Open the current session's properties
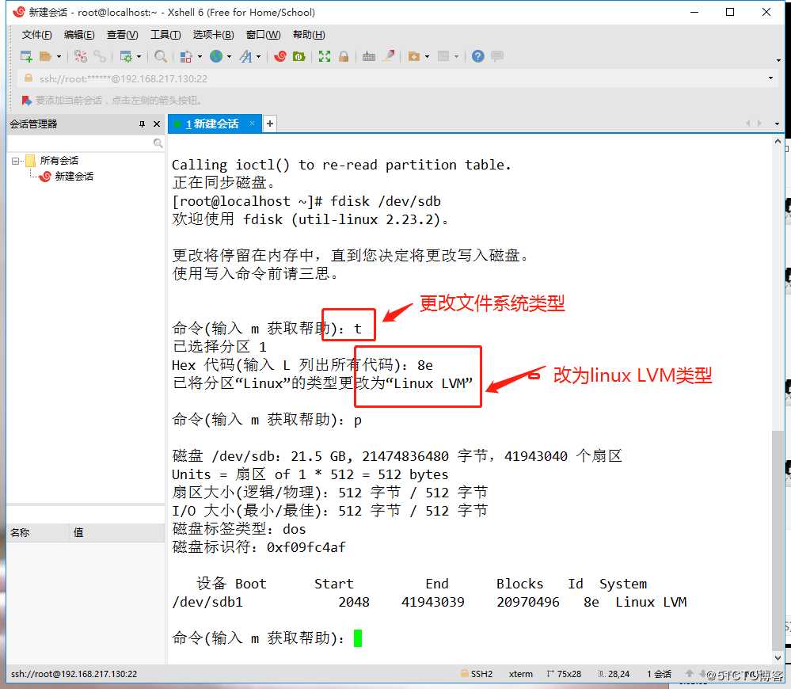 [127, 56]
